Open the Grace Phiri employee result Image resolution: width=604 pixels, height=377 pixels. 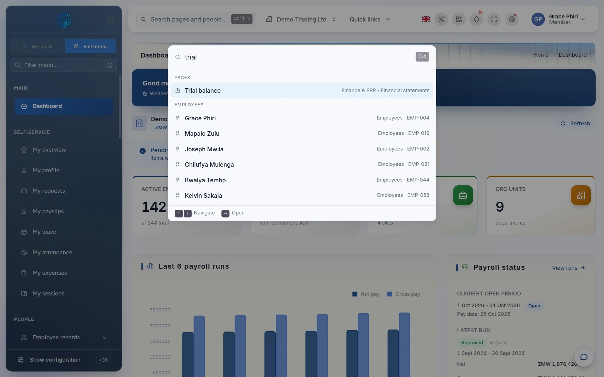[x=302, y=118]
